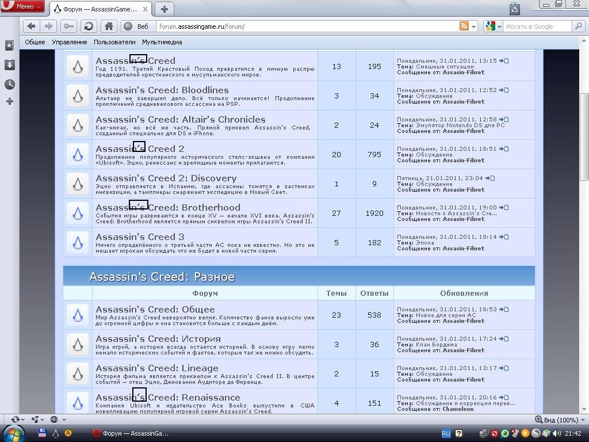Select the Форум — AssassinGame tab

tap(100, 9)
